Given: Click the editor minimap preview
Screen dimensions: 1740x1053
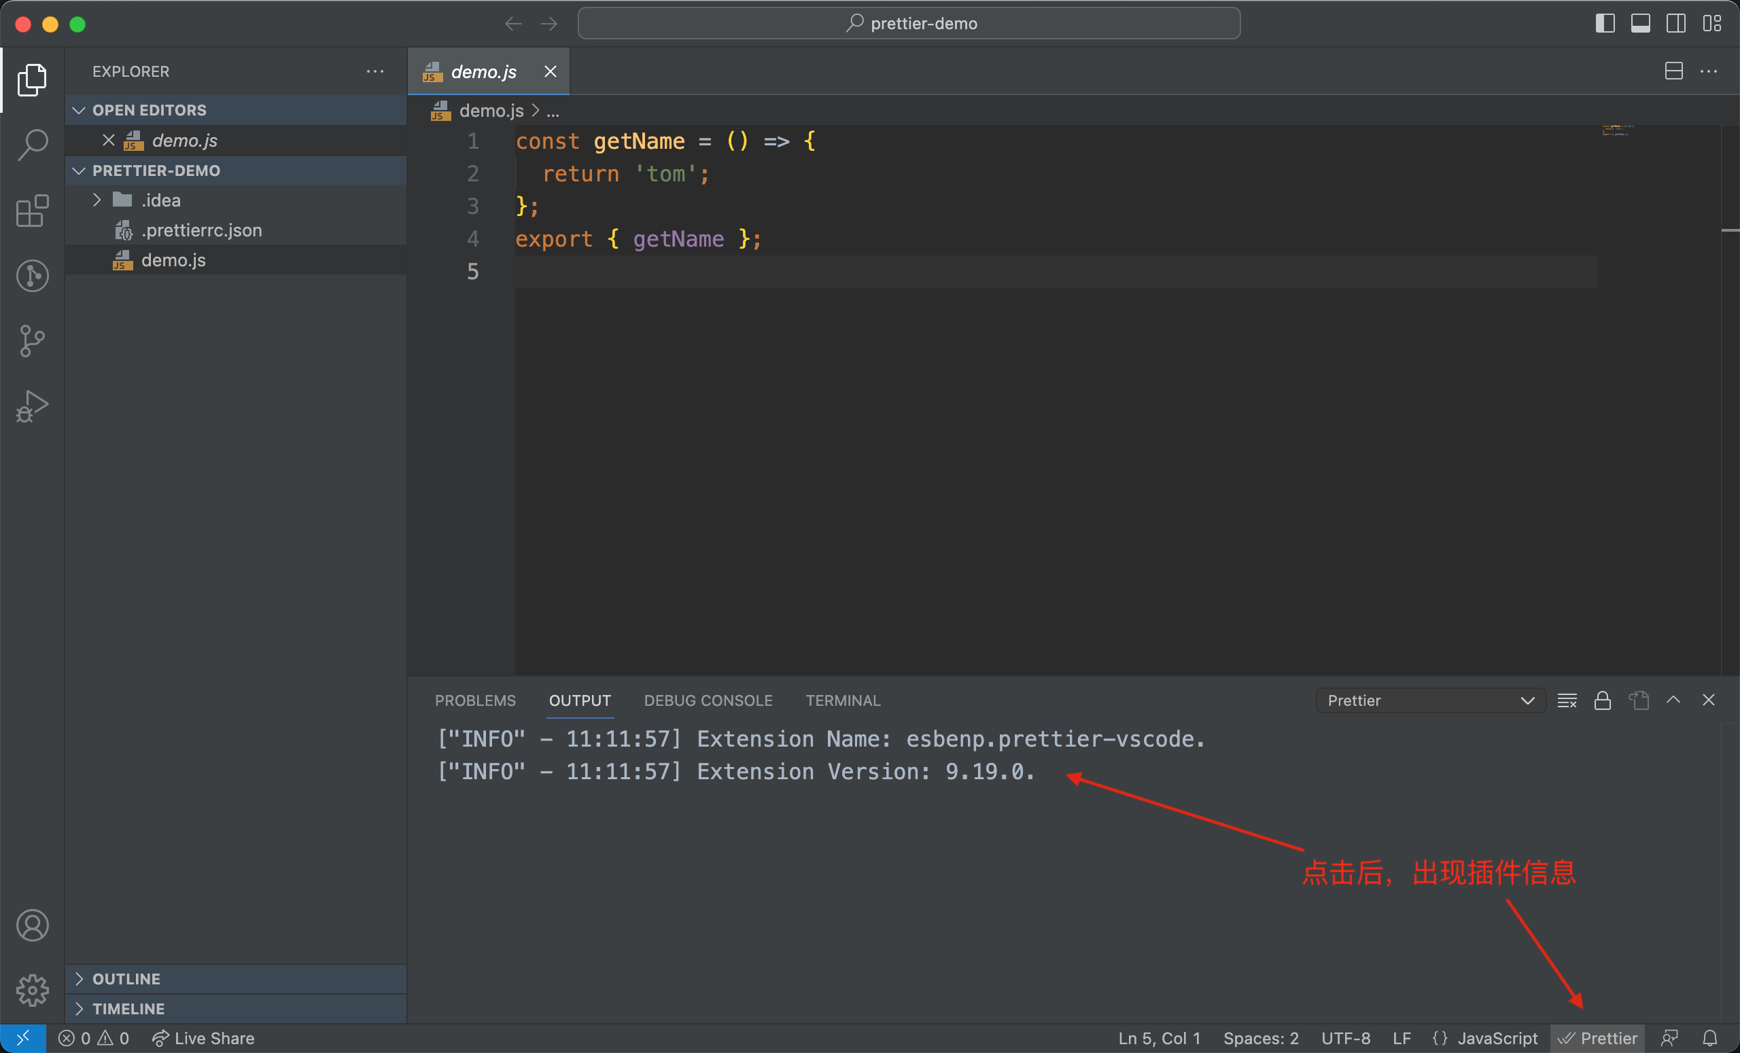Looking at the screenshot, I should 1618,130.
